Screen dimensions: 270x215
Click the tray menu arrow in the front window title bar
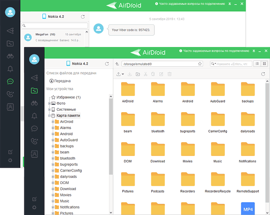254,51
